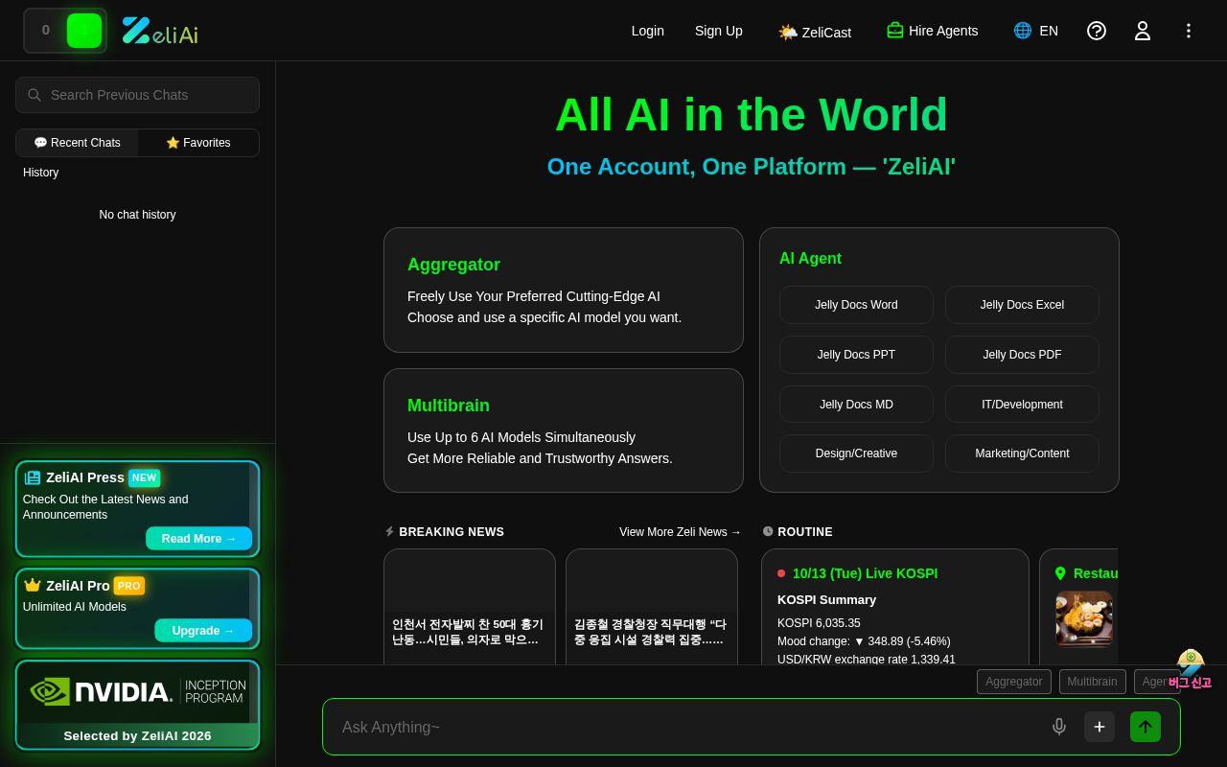Click Sign Up in the top navigation

click(x=719, y=31)
